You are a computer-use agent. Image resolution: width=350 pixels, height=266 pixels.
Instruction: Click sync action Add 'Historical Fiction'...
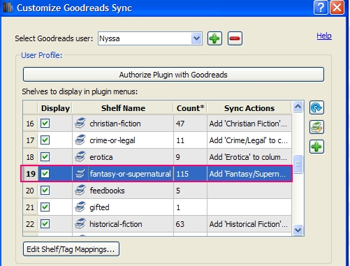pyautogui.click(x=248, y=224)
